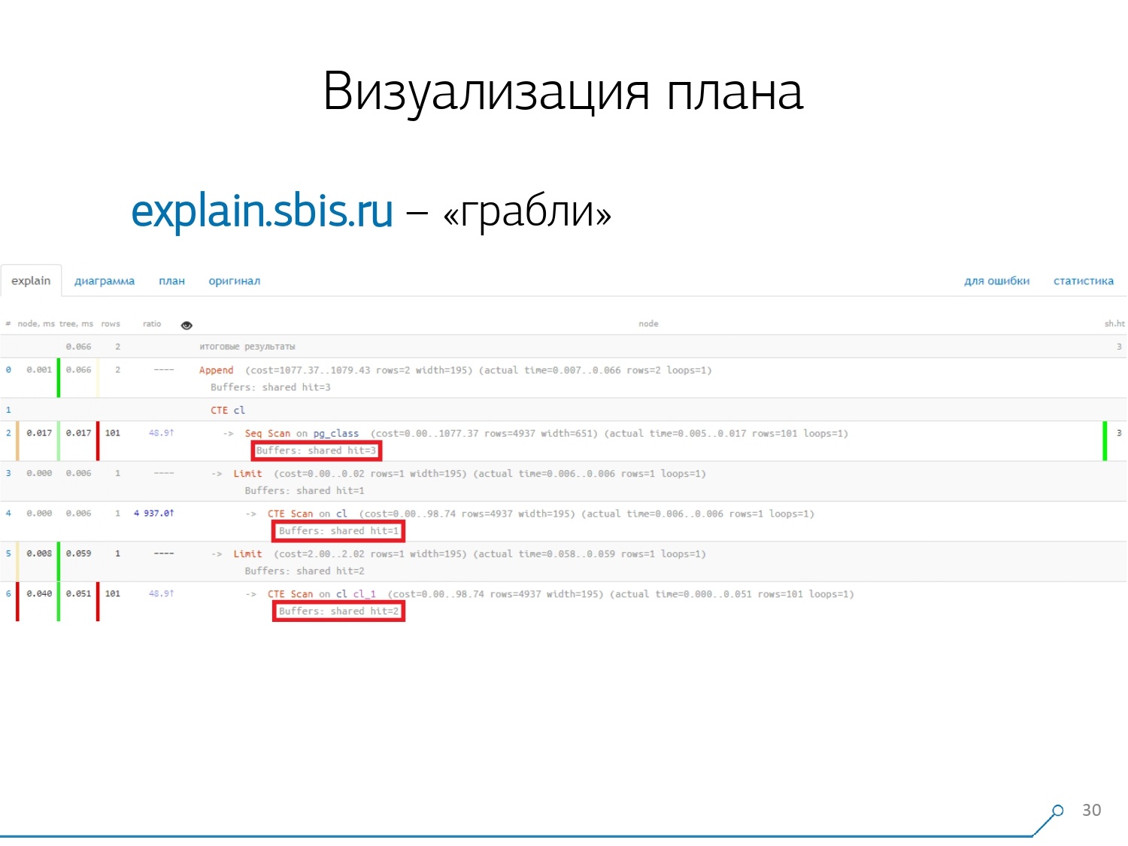Click the "rows" column header
The height and width of the screenshot is (846, 1128).
111,324
